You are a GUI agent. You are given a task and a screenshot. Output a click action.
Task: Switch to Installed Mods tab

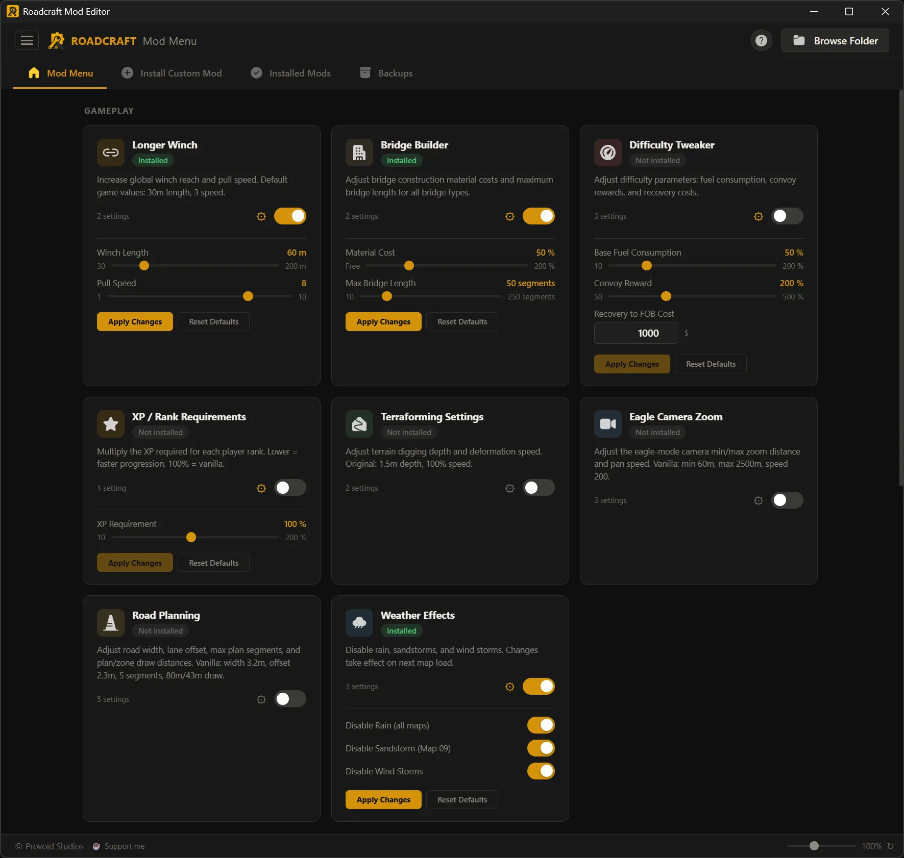point(291,73)
